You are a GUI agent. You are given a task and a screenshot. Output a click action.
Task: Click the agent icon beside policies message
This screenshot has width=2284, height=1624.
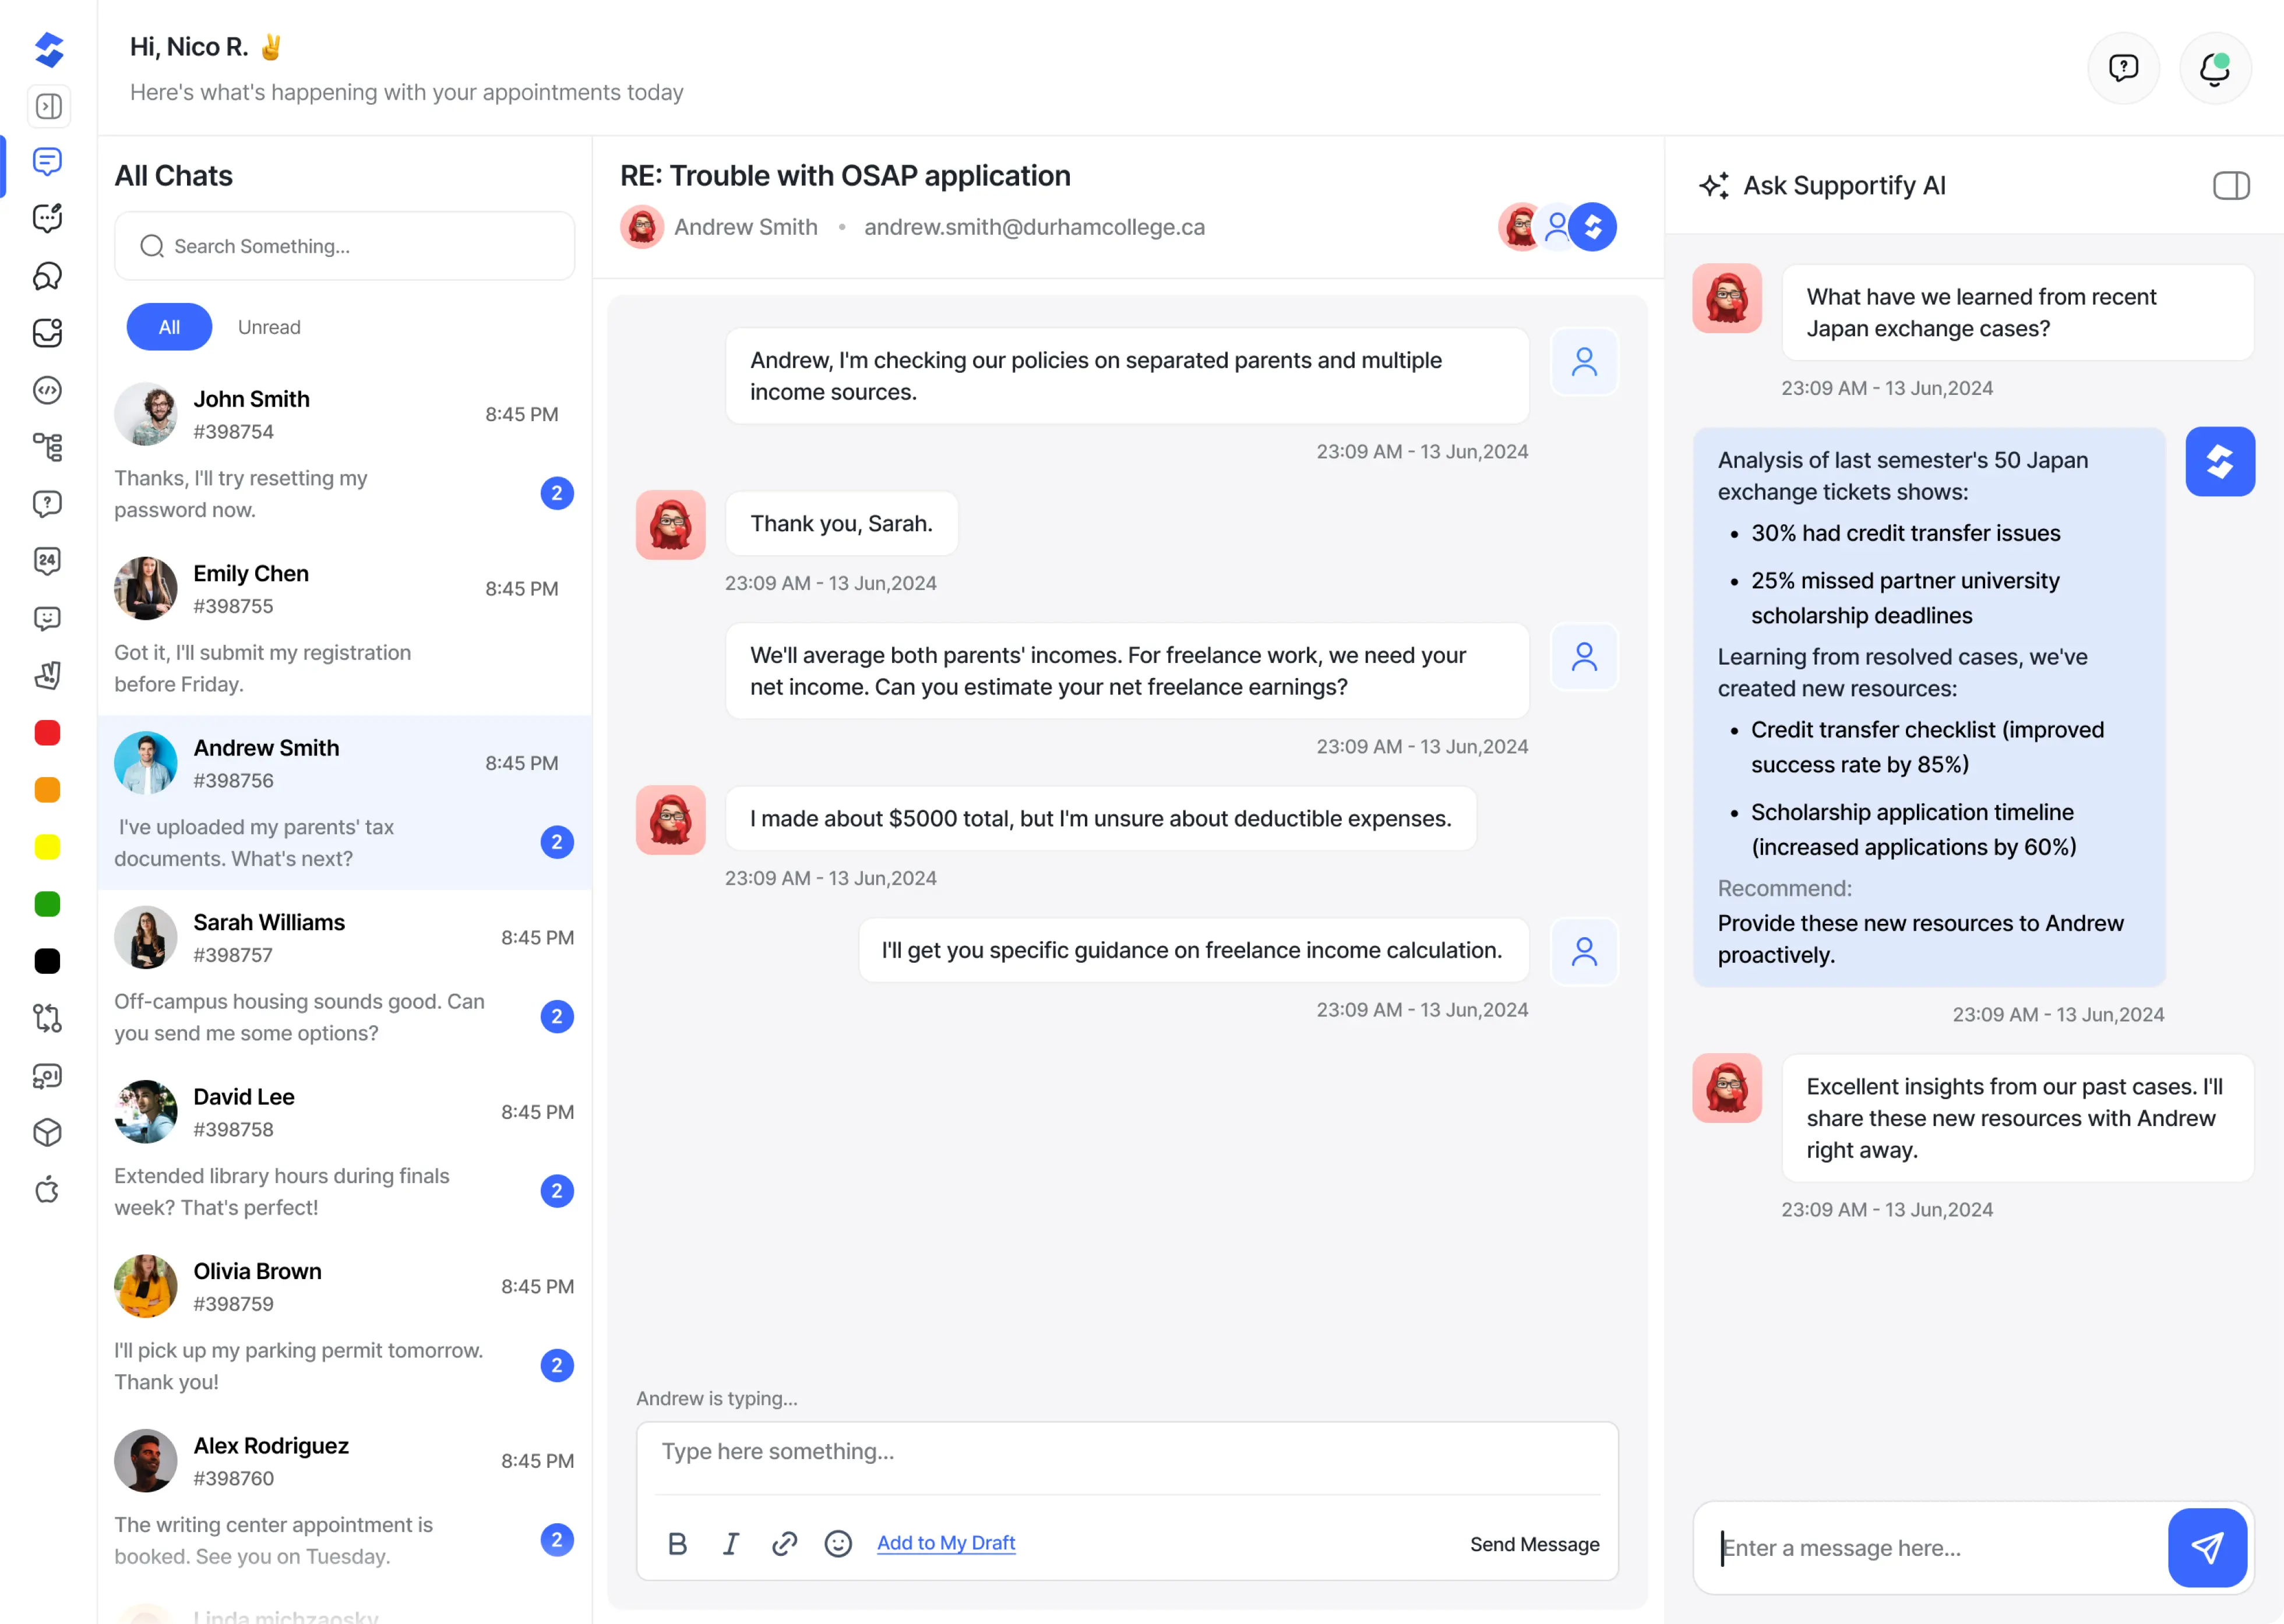[x=1584, y=361]
